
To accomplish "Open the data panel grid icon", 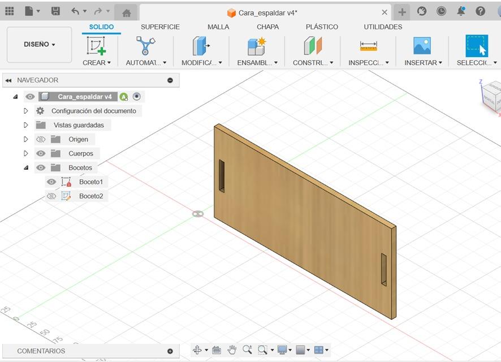I will (x=10, y=11).
